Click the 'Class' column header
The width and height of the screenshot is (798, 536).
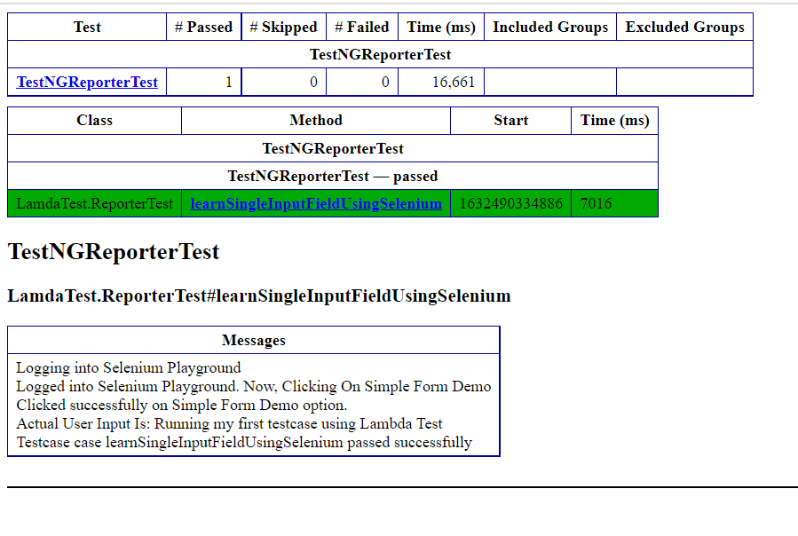click(95, 121)
